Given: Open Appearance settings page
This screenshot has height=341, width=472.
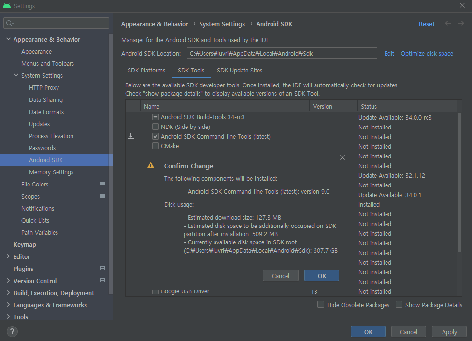Looking at the screenshot, I should (36, 52).
